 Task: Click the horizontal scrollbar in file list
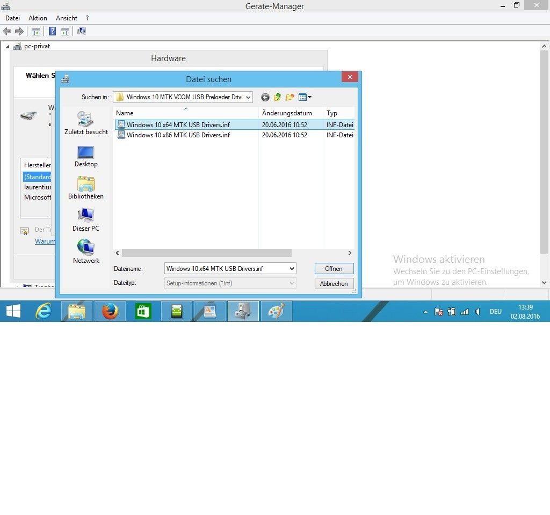(207, 253)
